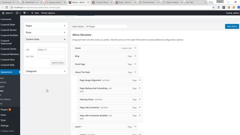
Task: Expand Front Page menu item arrow
Action: 135,64
